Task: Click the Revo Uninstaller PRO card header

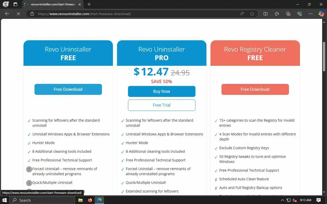Action: coord(162,53)
